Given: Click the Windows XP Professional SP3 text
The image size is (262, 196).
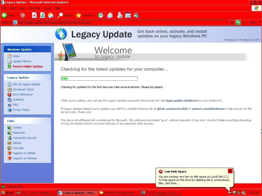Looking at the screenshot, I should (242, 40).
